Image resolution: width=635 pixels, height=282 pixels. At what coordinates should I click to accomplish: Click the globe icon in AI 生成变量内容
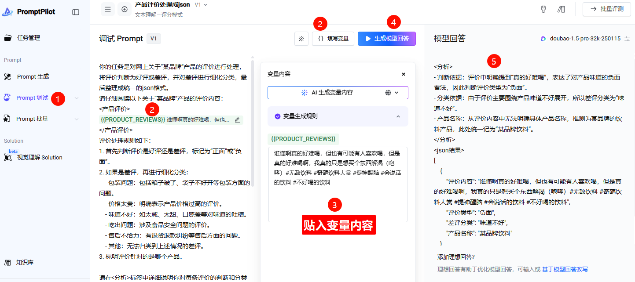(x=388, y=93)
